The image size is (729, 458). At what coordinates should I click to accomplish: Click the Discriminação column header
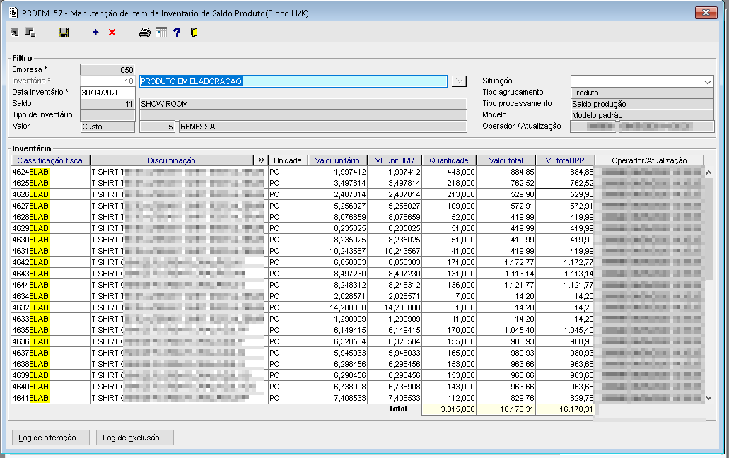click(172, 160)
